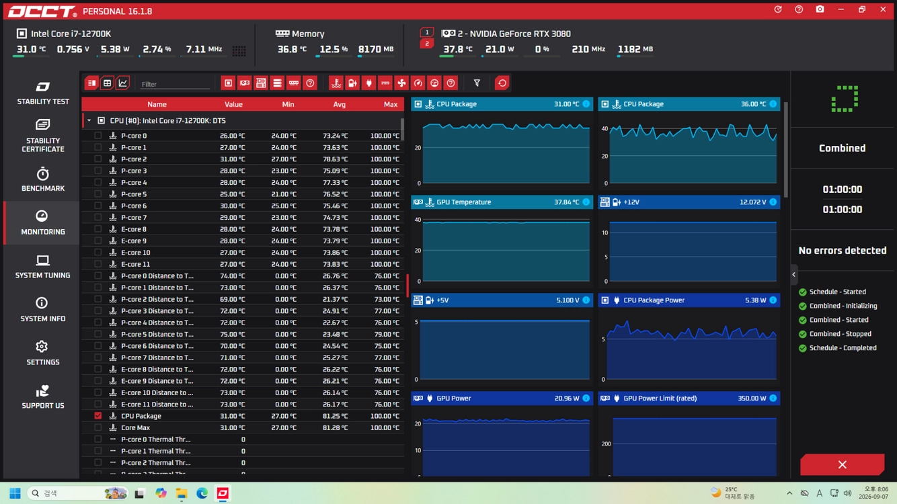Open info for the +12V graph

tap(773, 202)
